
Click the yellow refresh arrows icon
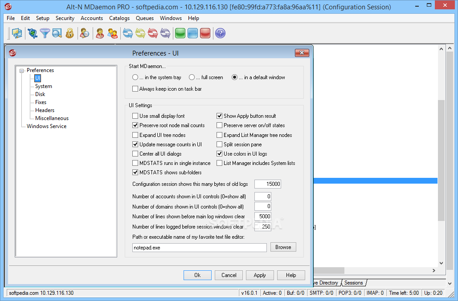140,33
